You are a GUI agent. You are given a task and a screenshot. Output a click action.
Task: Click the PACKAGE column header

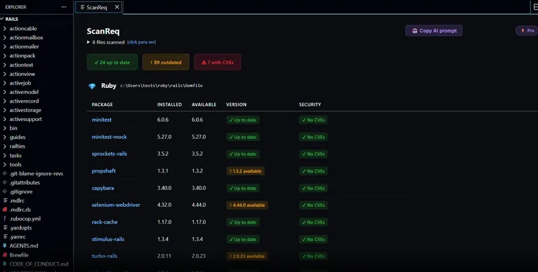(102, 105)
